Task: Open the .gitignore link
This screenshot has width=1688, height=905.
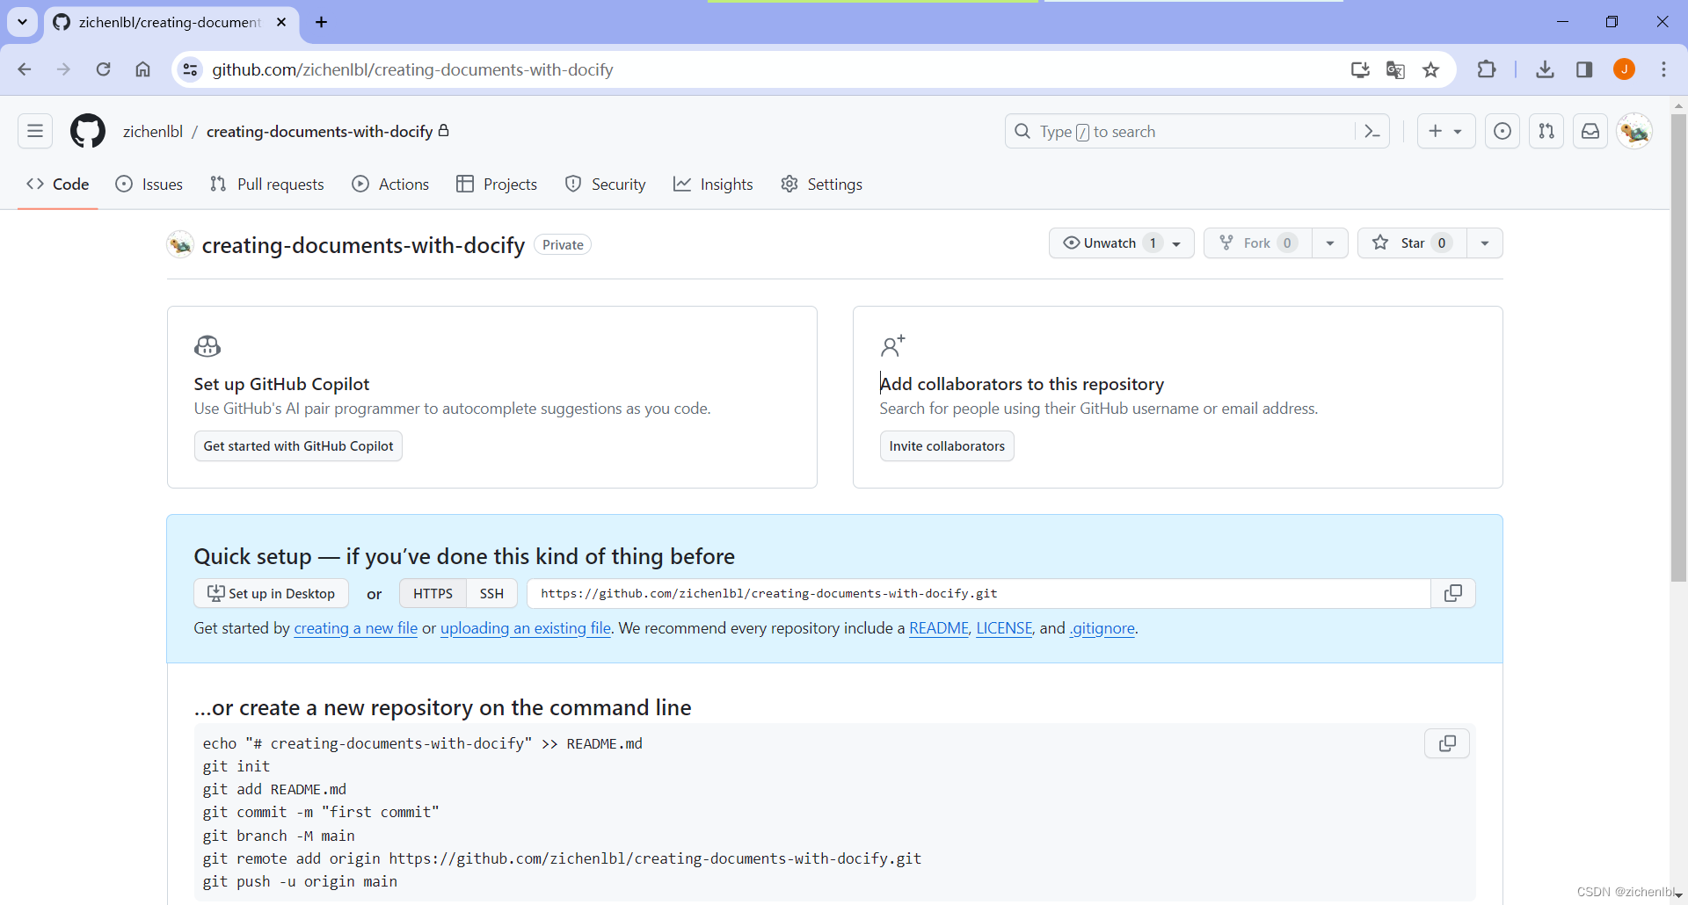Action: click(x=1102, y=629)
